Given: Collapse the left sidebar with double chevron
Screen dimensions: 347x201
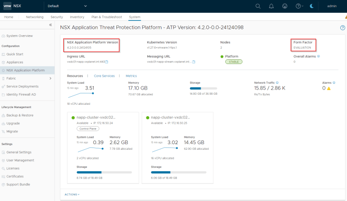Looking at the screenshot, I should pyautogui.click(x=51, y=25).
